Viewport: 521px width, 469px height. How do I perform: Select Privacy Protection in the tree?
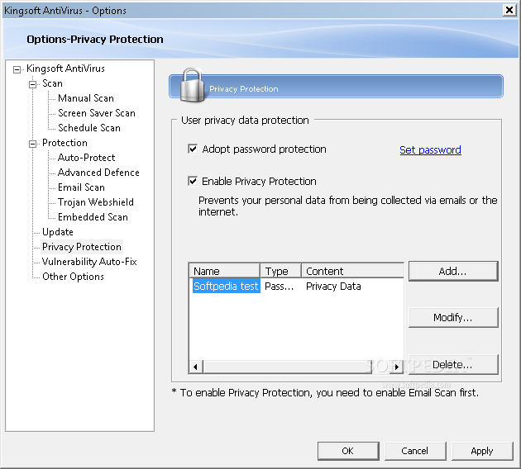(x=82, y=247)
